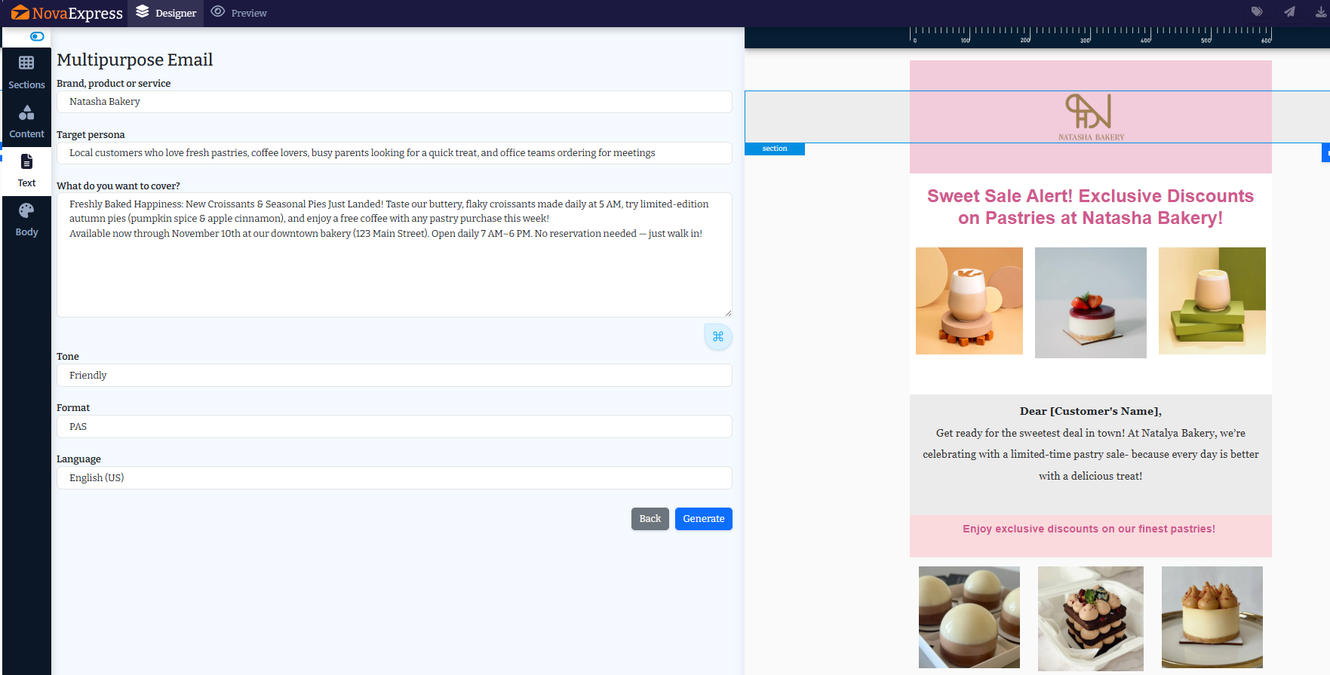The image size is (1330, 675).
Task: Switch to the Preview tab
Action: [x=239, y=13]
